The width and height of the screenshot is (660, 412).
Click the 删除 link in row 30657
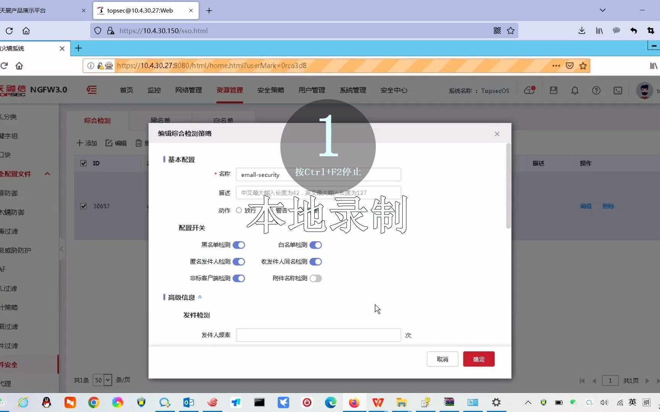[608, 206]
